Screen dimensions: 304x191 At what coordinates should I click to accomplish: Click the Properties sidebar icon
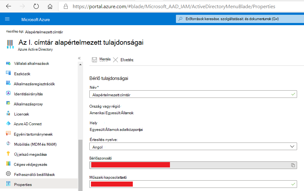(x=8, y=184)
